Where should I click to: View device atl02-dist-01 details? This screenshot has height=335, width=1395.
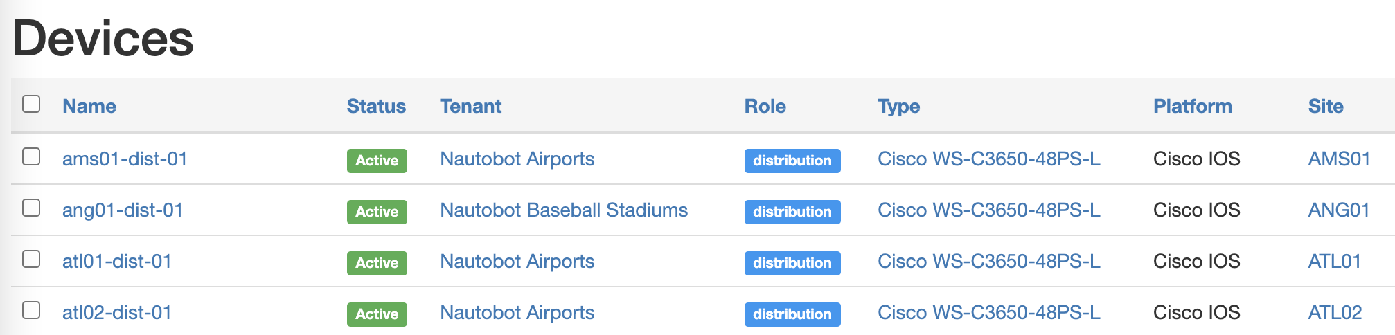click(116, 313)
